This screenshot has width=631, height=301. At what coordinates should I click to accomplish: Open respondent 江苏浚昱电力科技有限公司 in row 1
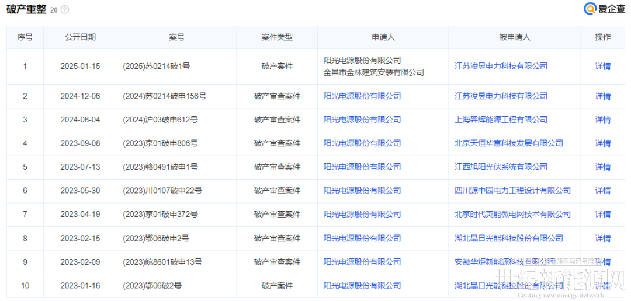501,66
